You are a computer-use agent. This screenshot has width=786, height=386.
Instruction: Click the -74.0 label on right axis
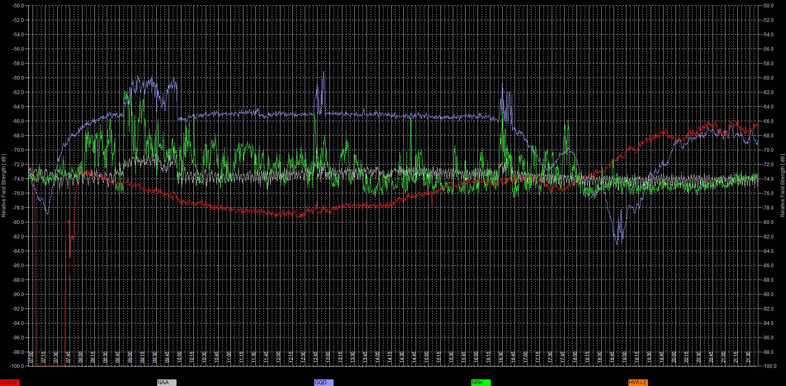[768, 179]
